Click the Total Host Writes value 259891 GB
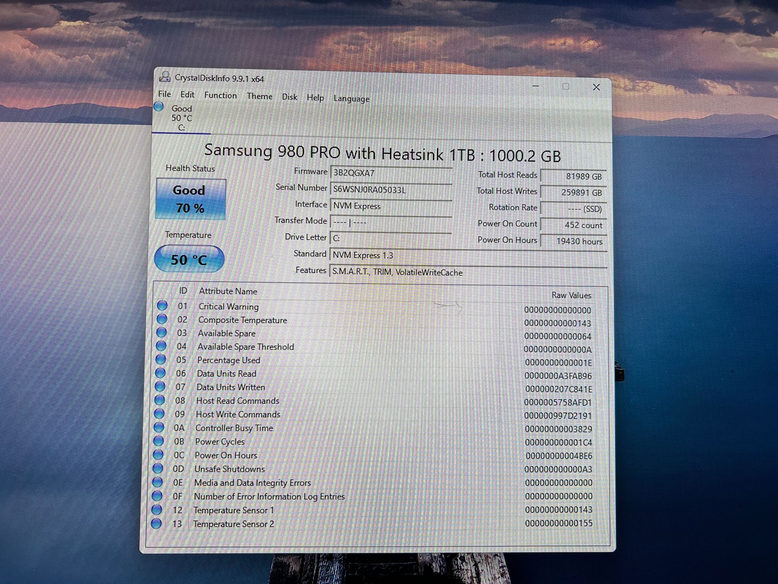Viewport: 778px width, 584px height. pyautogui.click(x=573, y=193)
